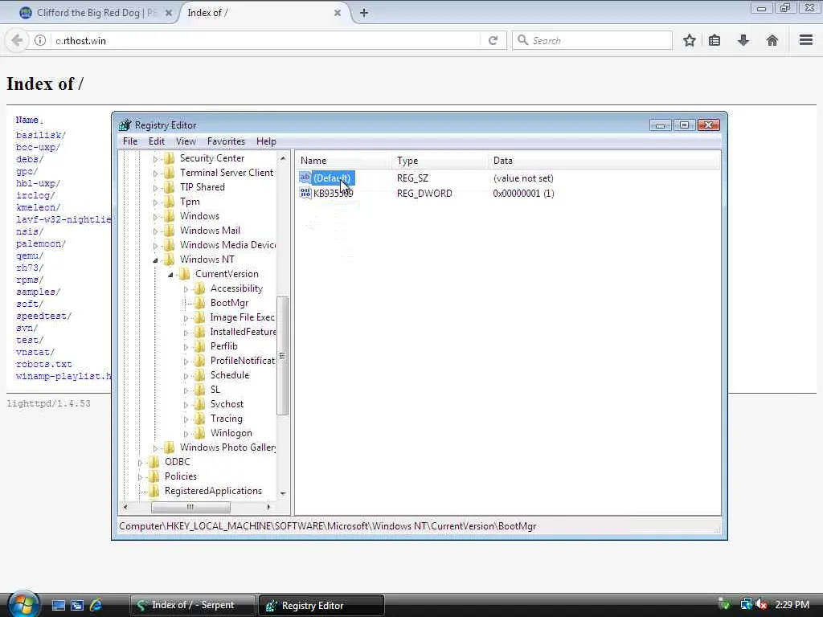Open the speedtest/ directory link
Screen dimensions: 823x617
click(x=43, y=317)
